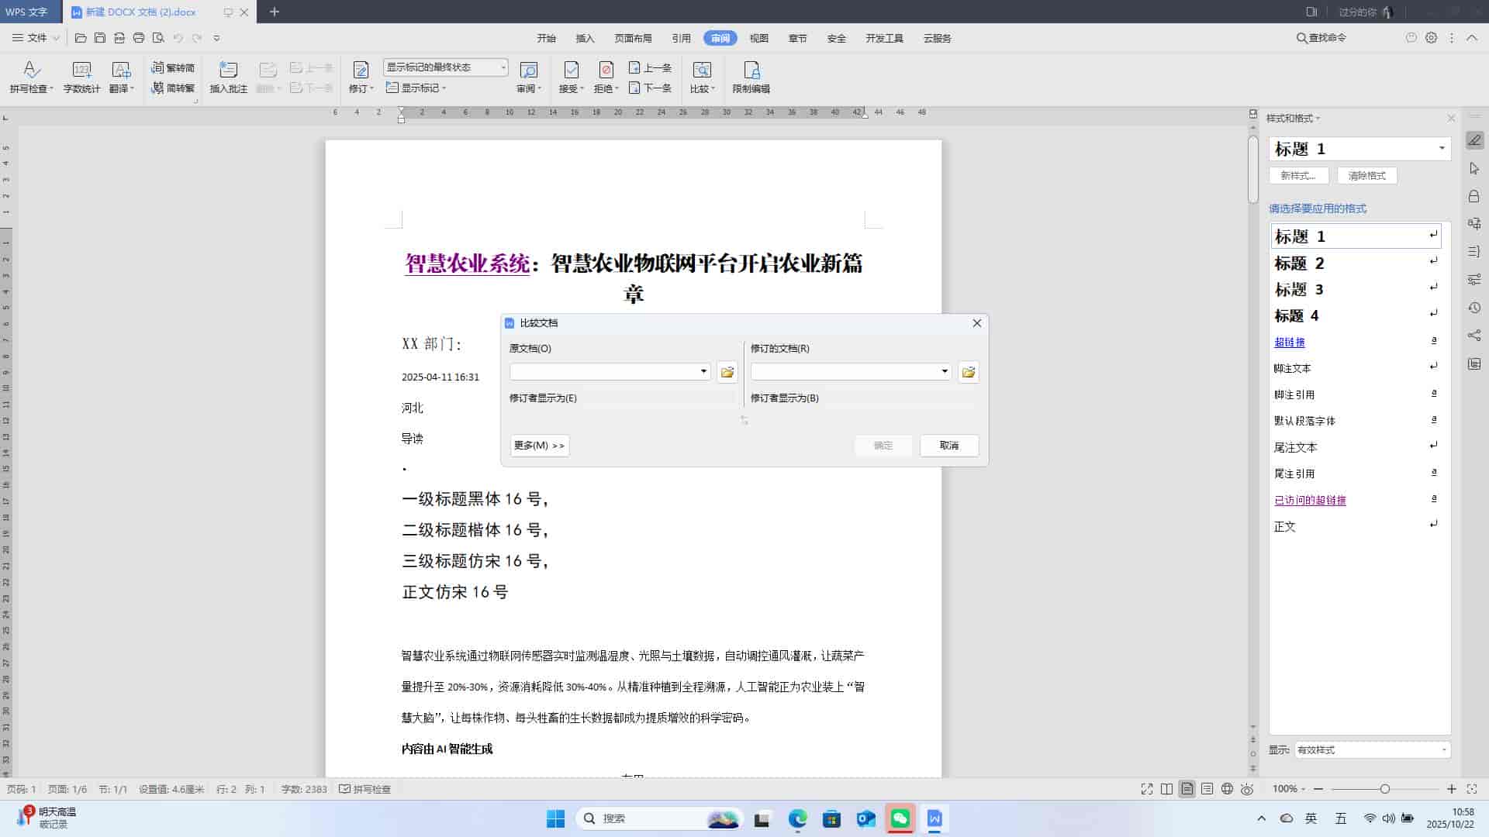Zoom in with the plus button
The height and width of the screenshot is (837, 1489).
1451,789
